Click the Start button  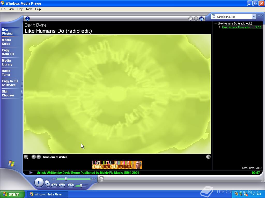(12, 194)
